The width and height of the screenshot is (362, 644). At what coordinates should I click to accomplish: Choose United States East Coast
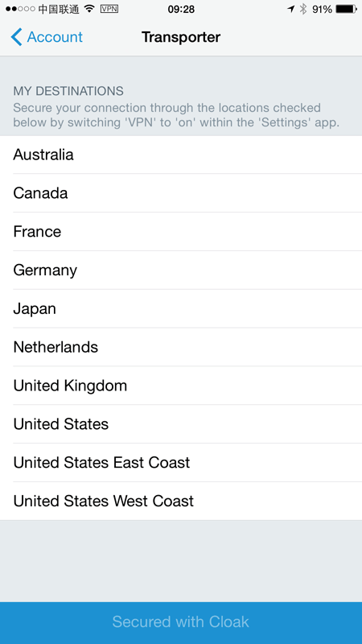(181, 462)
